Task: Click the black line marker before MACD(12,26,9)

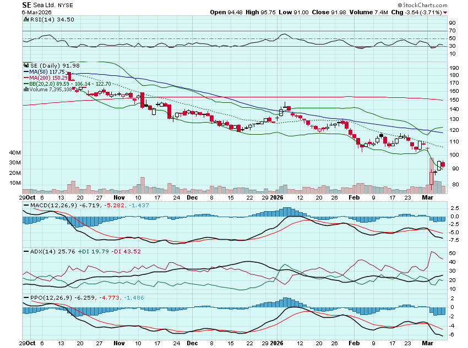Action: [26, 205]
